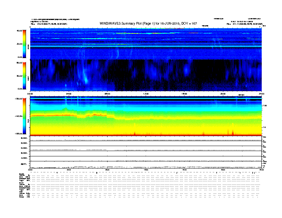Screen dimensions: 282x218
Task: Select the -130.00 label on TNR scale
Action: pos(19,99)
